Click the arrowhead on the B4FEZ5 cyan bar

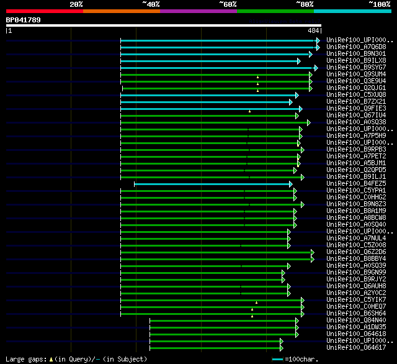tap(291, 184)
